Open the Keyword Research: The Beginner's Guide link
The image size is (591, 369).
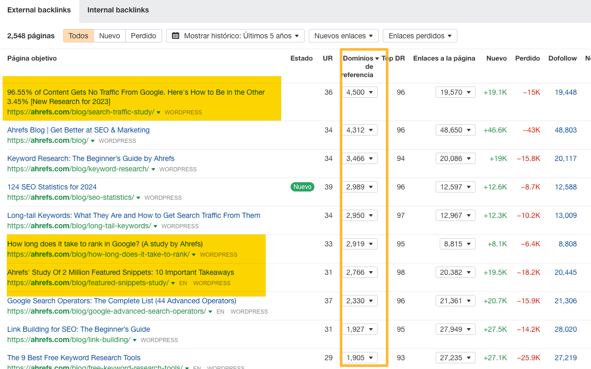coord(91,158)
